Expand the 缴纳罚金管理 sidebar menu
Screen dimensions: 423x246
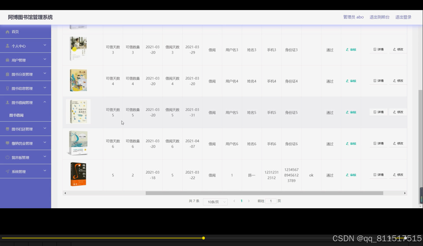(25, 143)
